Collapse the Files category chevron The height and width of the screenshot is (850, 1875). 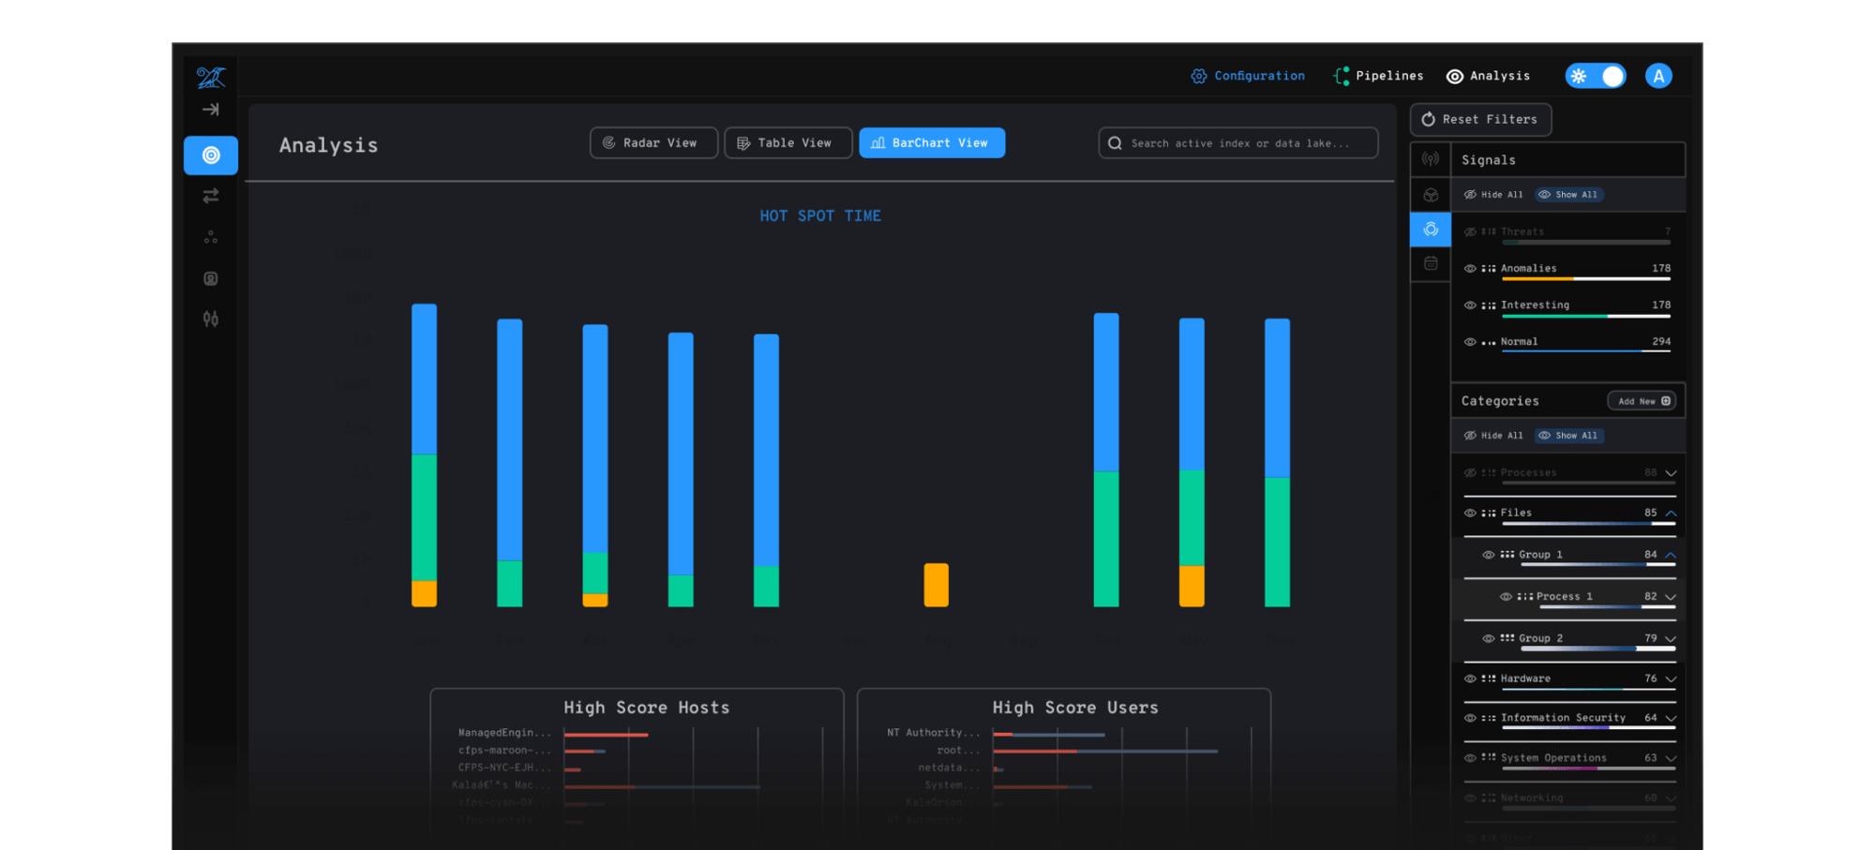1671,514
